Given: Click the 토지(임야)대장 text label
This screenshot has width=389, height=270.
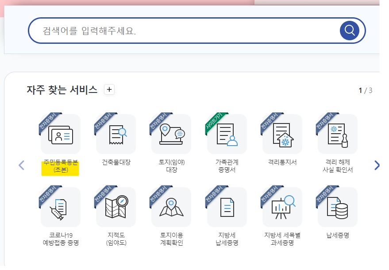Looking at the screenshot, I should coord(171,166).
